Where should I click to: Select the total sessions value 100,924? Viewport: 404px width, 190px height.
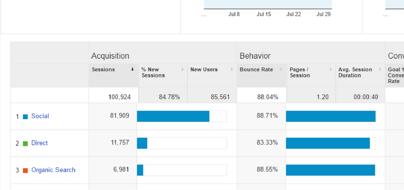[120, 97]
